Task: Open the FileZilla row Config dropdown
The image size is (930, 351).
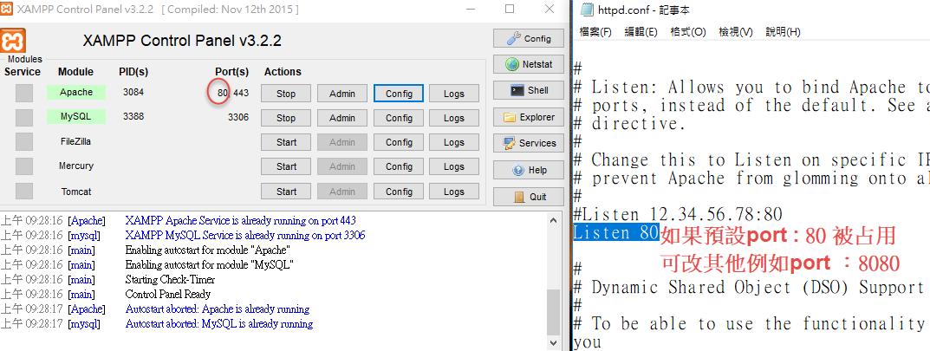Action: (x=399, y=142)
